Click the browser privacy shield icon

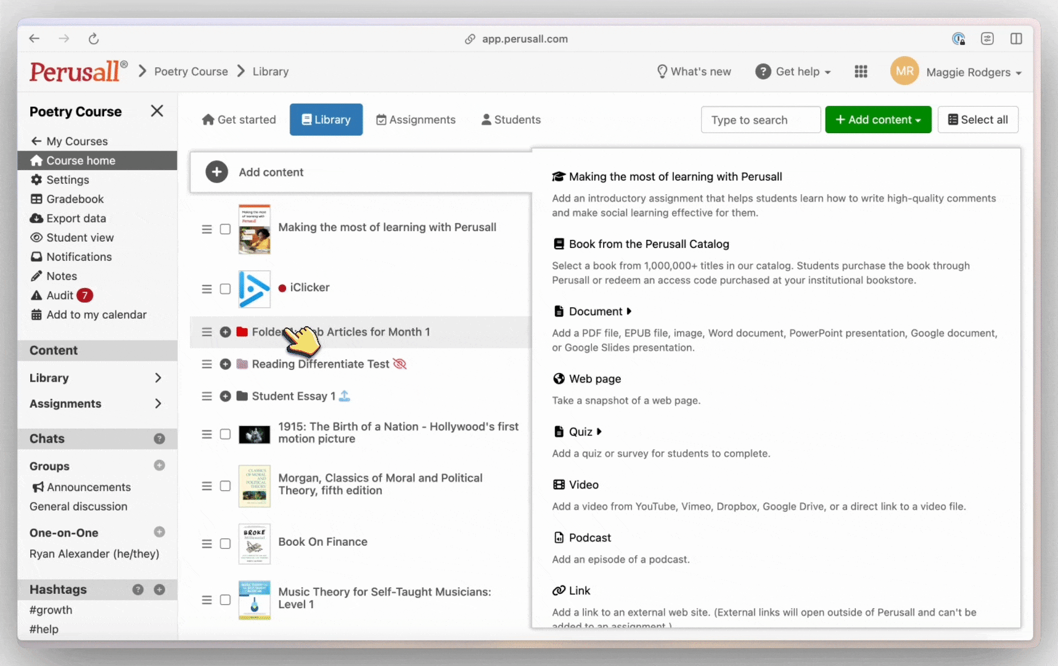click(x=958, y=39)
